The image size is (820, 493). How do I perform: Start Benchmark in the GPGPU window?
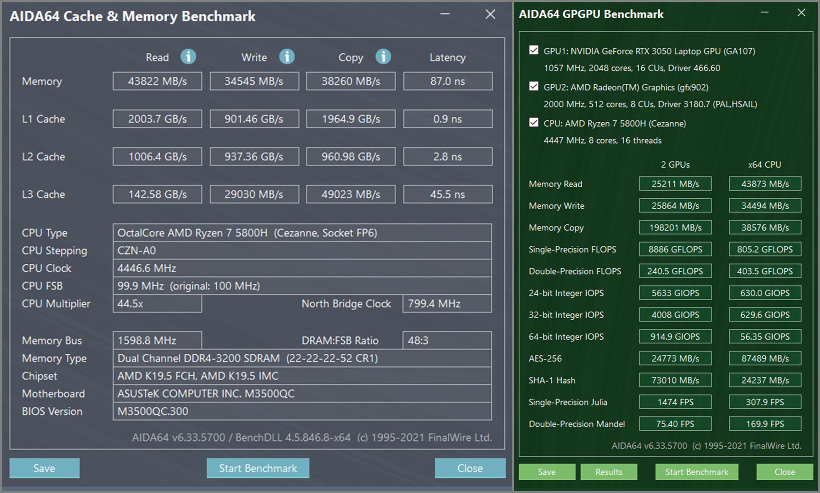[697, 472]
